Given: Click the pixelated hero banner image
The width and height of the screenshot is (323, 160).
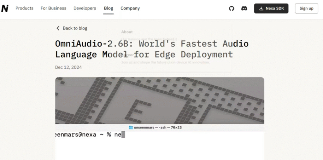Looking at the screenshot, I should (x=160, y=100).
